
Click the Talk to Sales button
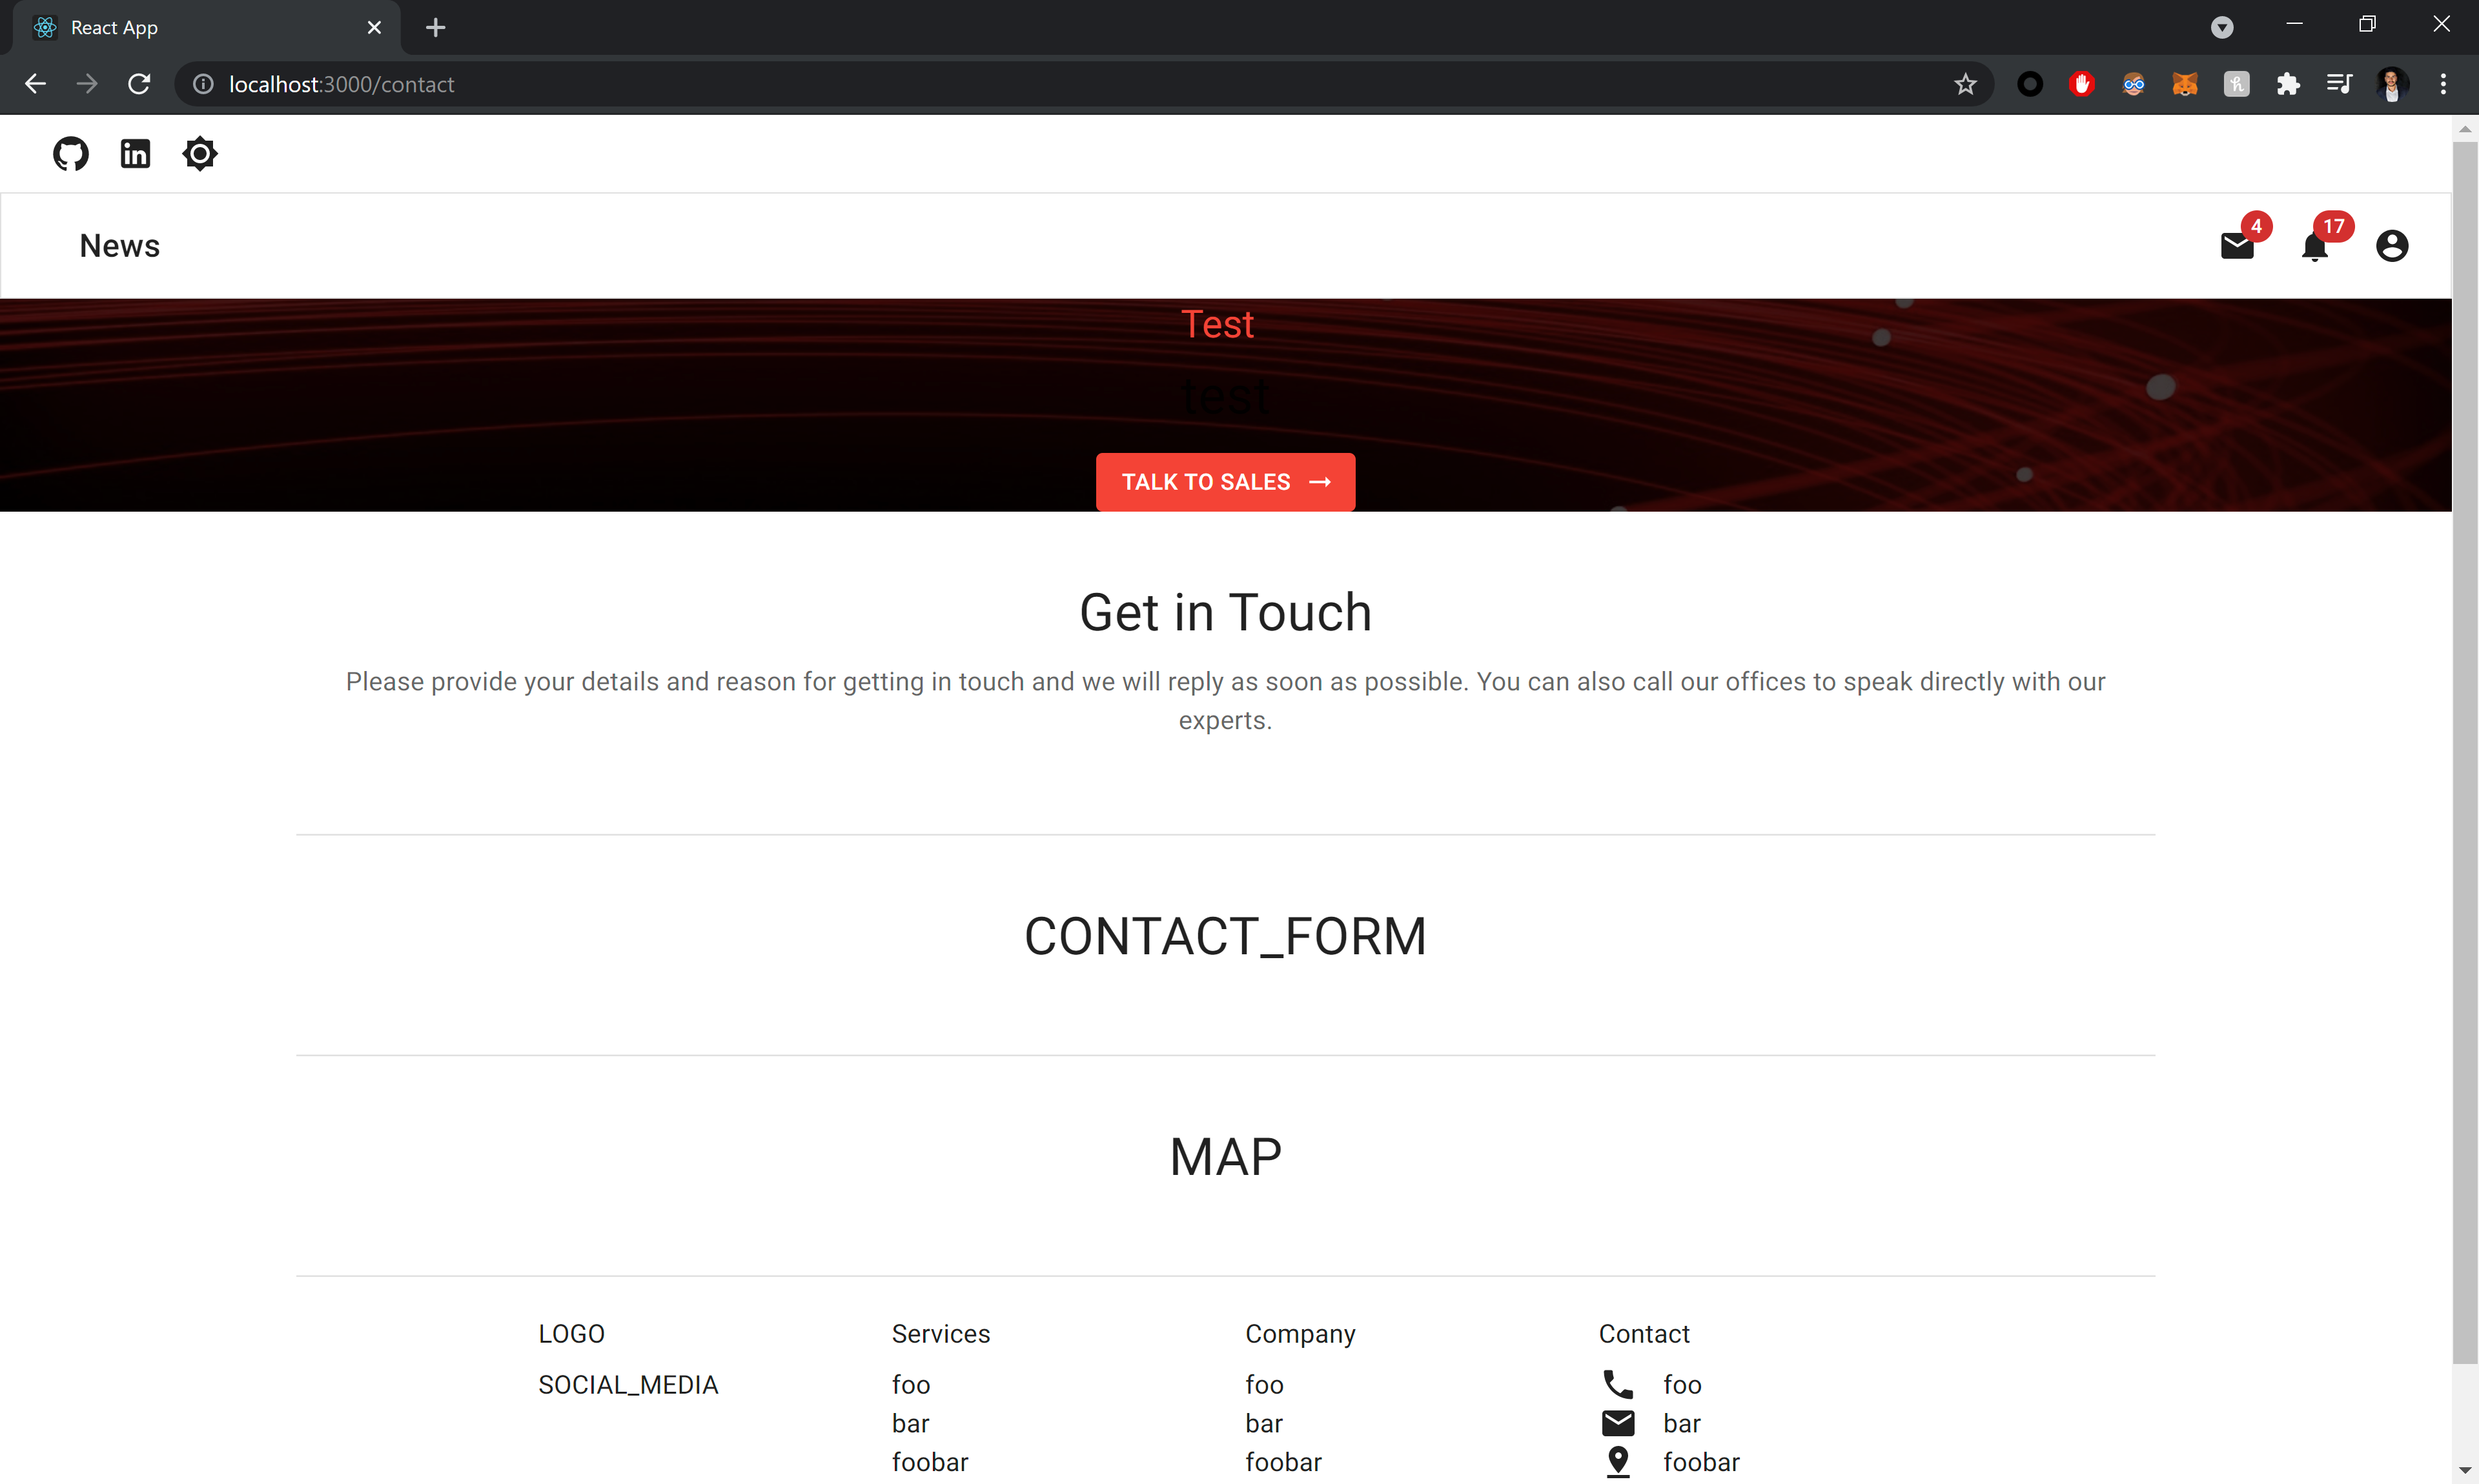coord(1225,481)
